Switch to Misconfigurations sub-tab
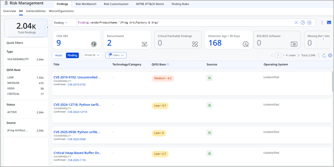The image size is (334, 167). tap(61, 11)
